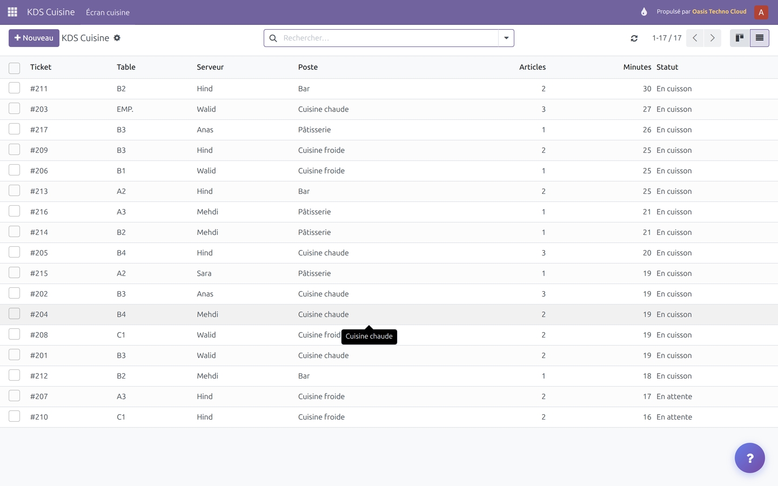Open the Oasis Techno Cloud link
This screenshot has width=778, height=486.
[719, 11]
